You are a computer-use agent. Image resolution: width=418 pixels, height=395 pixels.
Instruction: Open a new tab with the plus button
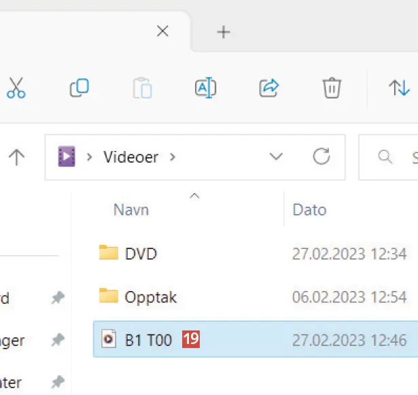click(x=223, y=32)
